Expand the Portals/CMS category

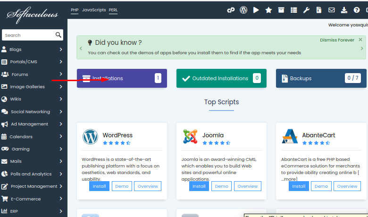click(32, 62)
